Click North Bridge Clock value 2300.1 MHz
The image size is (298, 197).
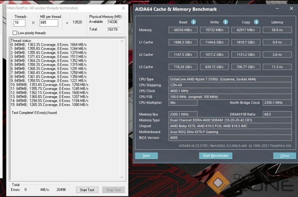pyautogui.click(x=277, y=103)
